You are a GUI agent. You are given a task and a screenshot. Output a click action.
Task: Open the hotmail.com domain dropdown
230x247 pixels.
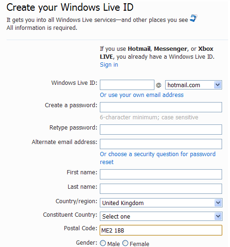194,85
